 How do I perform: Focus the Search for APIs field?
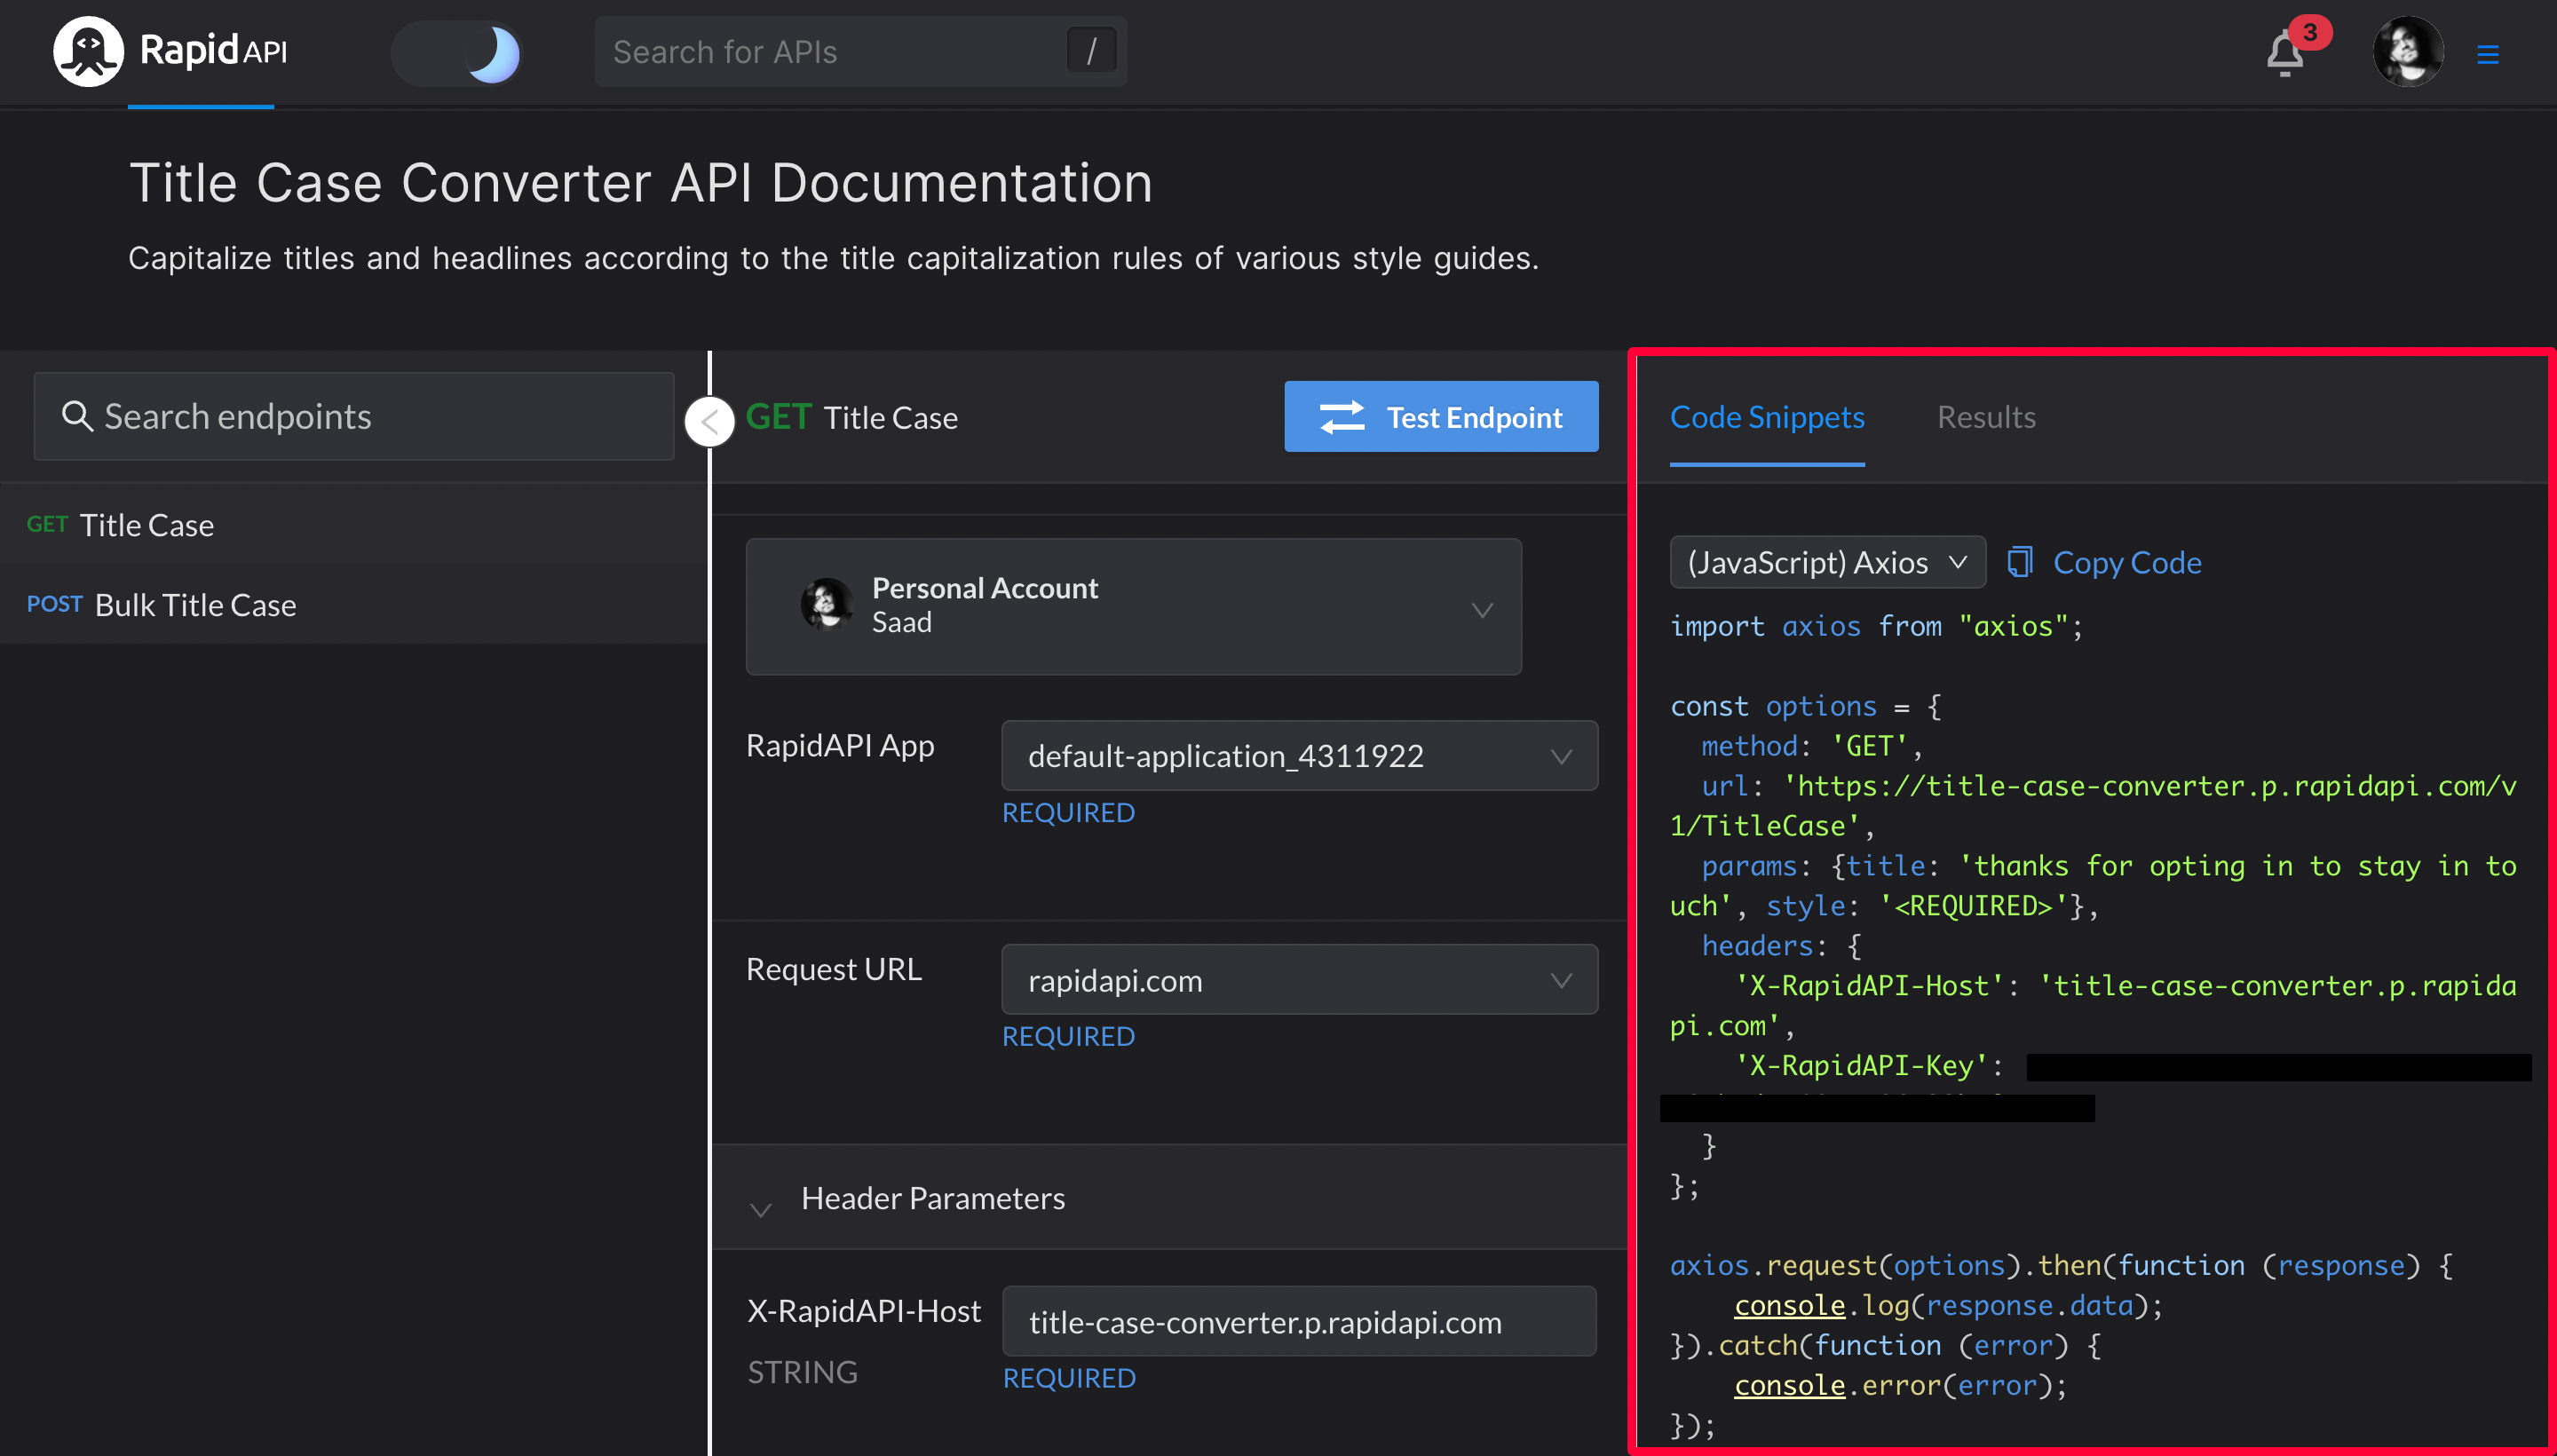pos(830,52)
